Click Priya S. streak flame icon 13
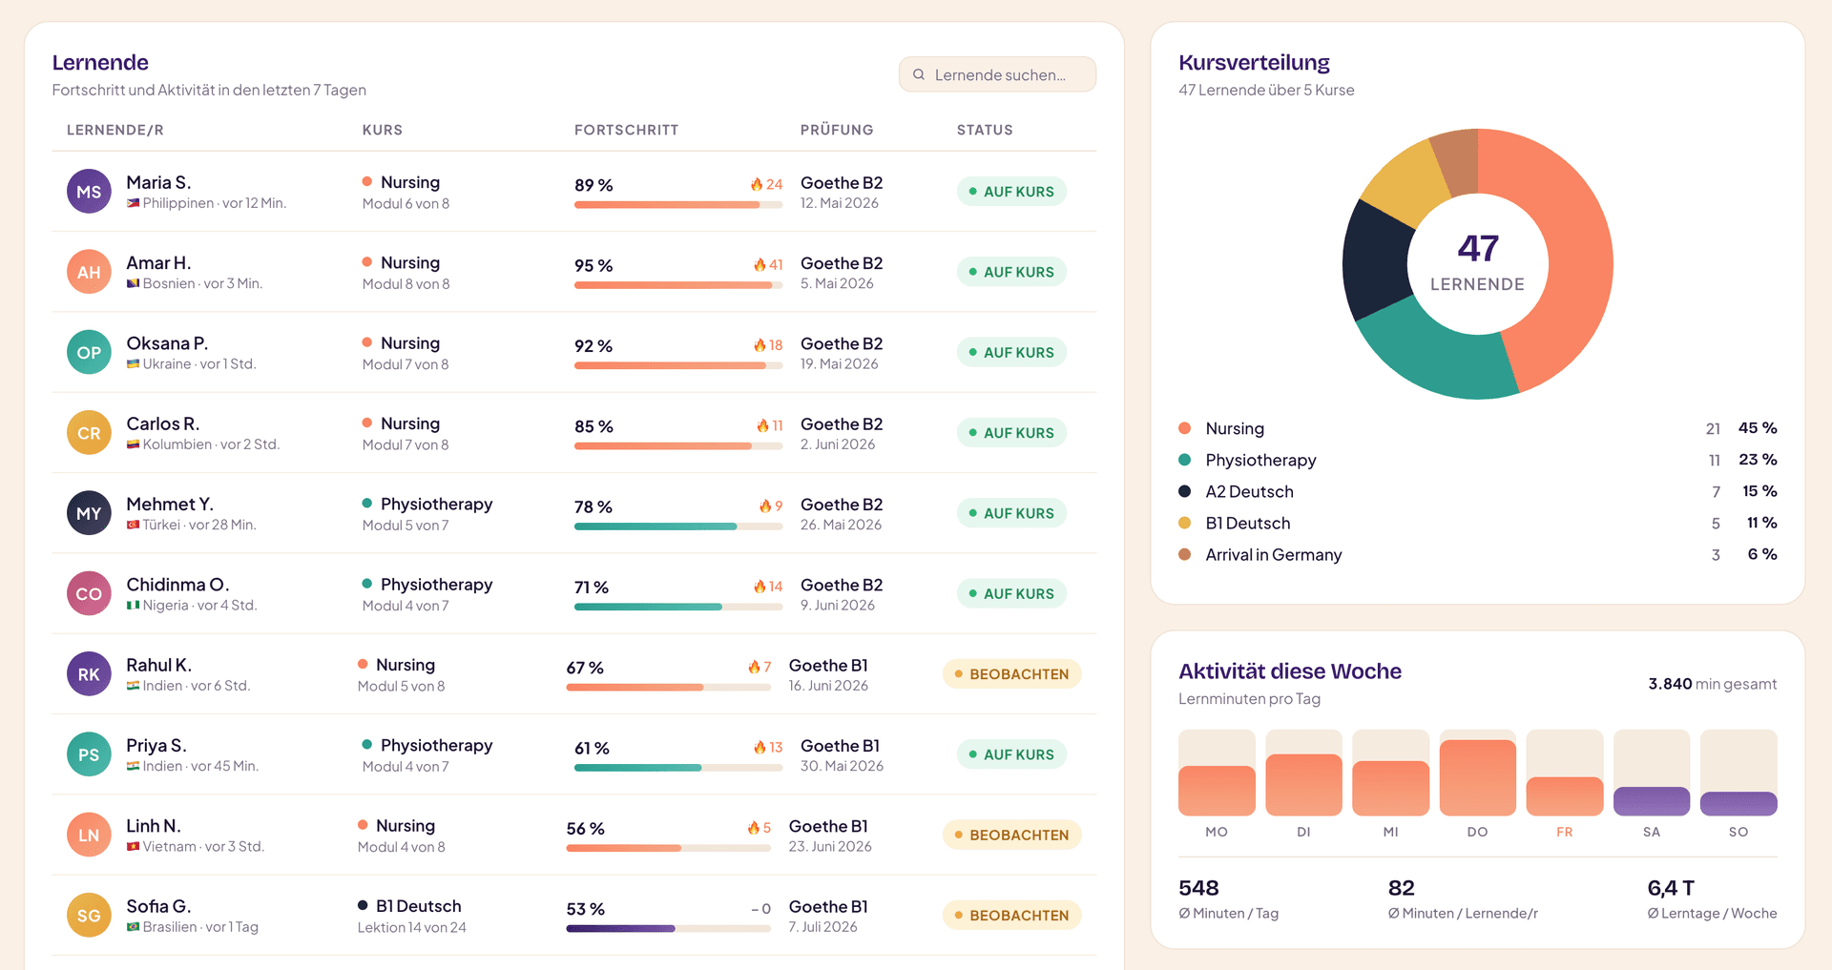The width and height of the screenshot is (1832, 970). coord(760,747)
